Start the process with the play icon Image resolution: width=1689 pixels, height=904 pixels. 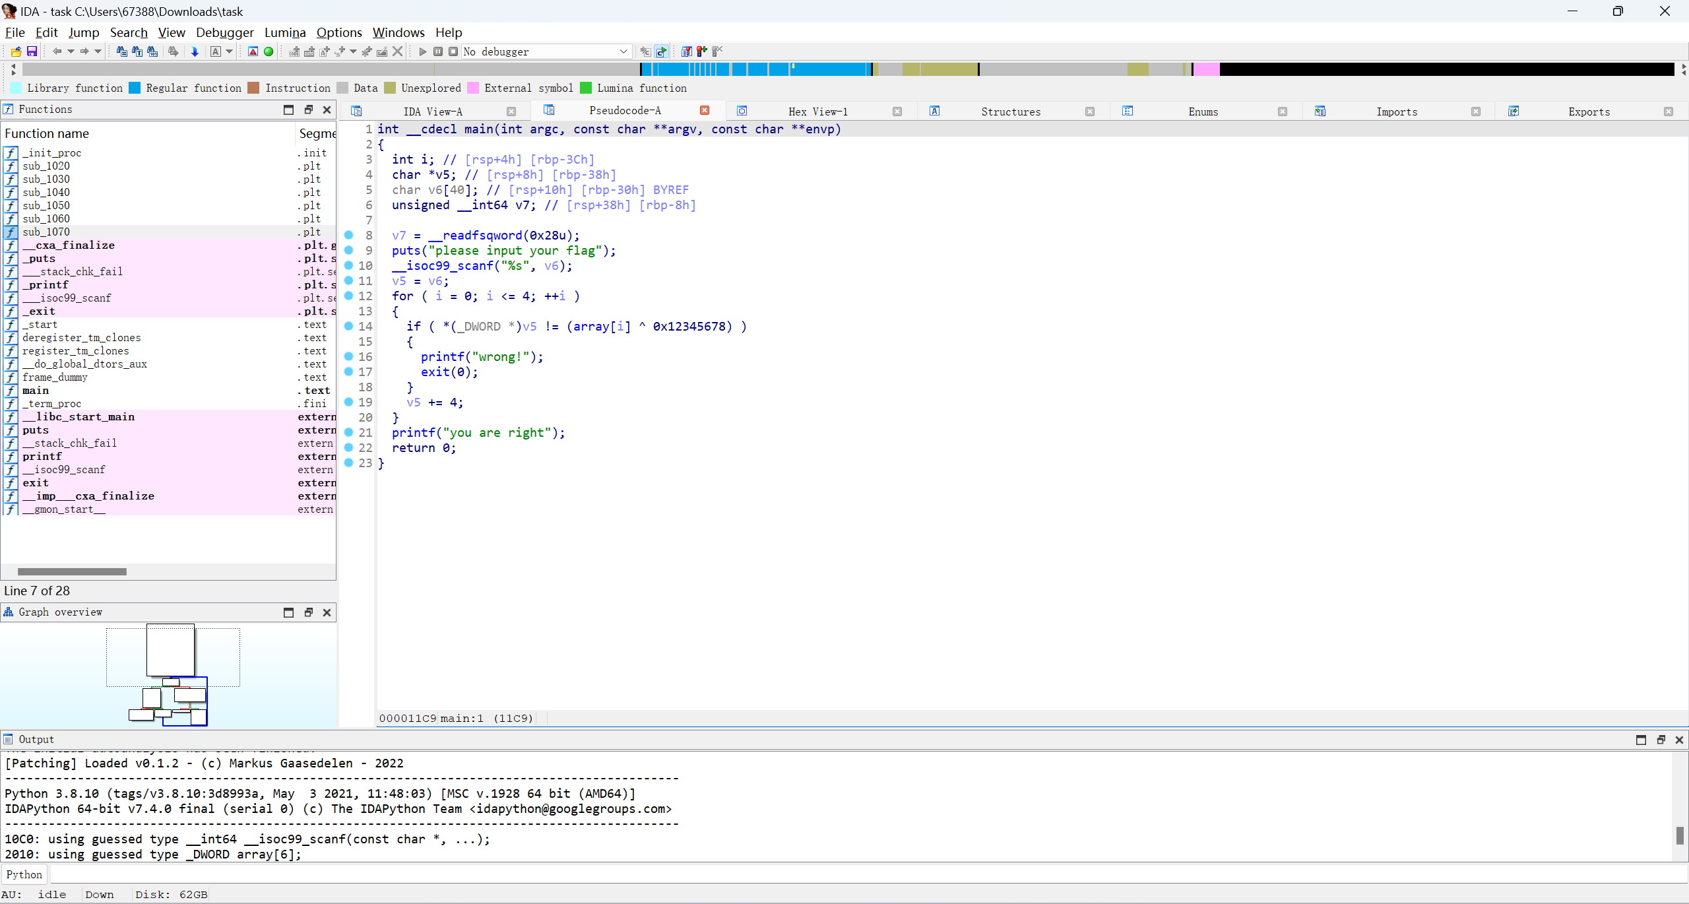[x=423, y=51]
